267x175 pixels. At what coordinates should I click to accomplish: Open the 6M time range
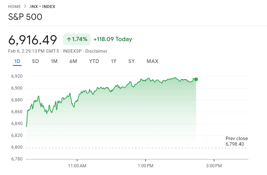click(x=73, y=61)
